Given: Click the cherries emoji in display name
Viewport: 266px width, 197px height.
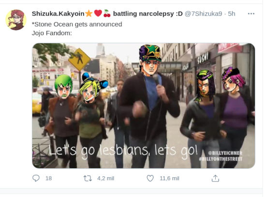Looking at the screenshot, I should [107, 14].
